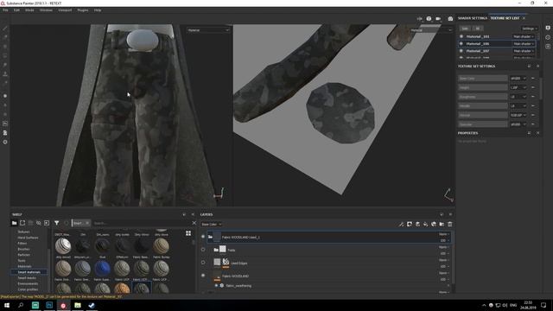Switch to the Shader Settings tab
The image size is (553, 311).
(x=473, y=18)
